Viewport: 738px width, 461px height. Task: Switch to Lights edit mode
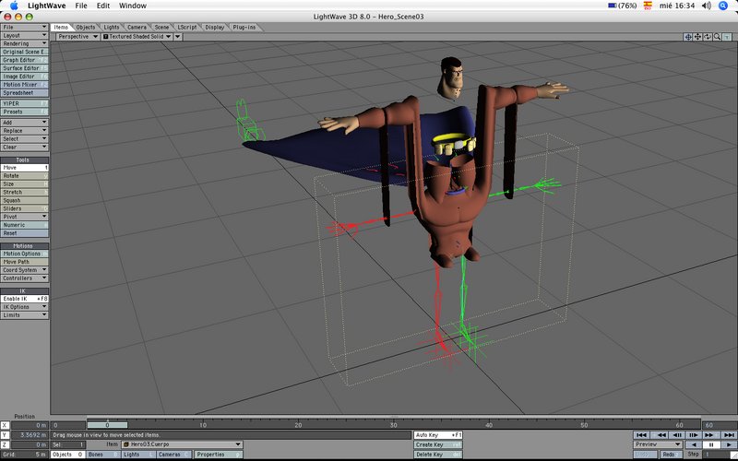pos(137,455)
